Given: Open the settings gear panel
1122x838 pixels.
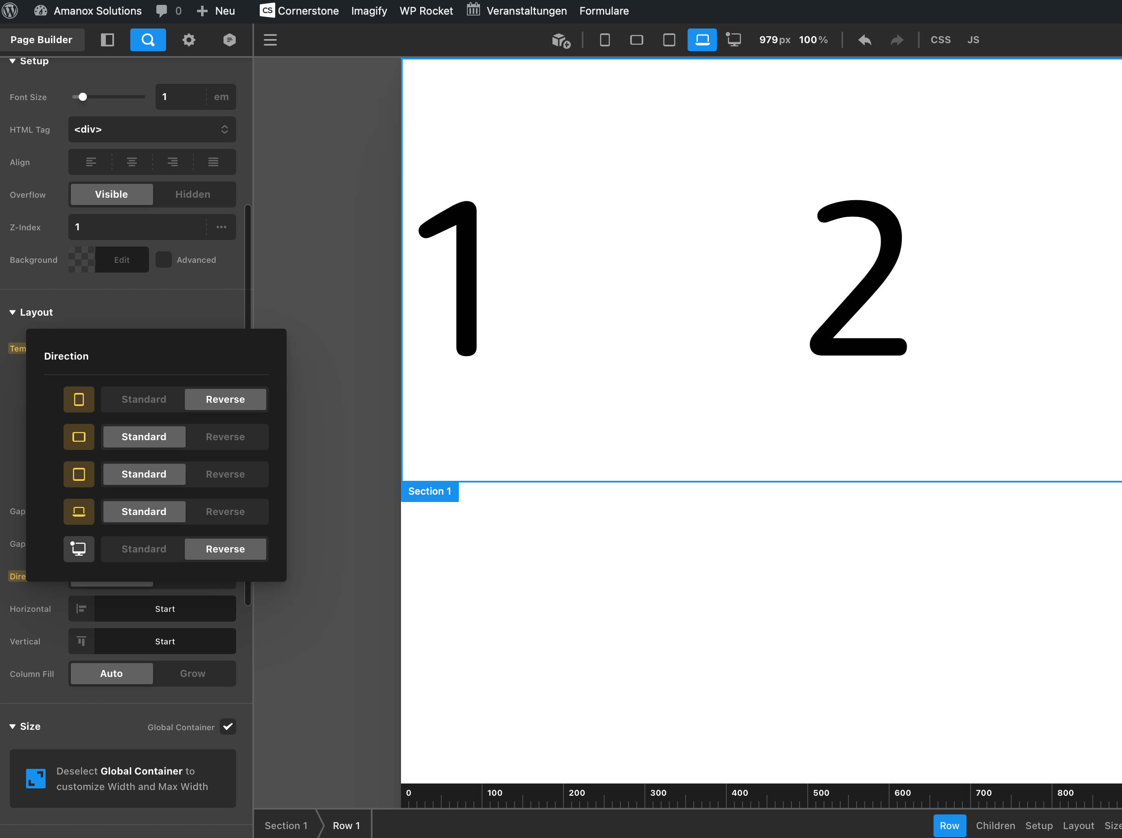Looking at the screenshot, I should click(188, 39).
